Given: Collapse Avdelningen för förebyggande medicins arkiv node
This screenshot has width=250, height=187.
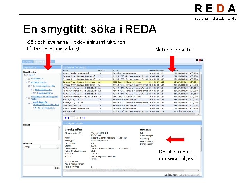Looking at the screenshot, I should pos(29,103).
